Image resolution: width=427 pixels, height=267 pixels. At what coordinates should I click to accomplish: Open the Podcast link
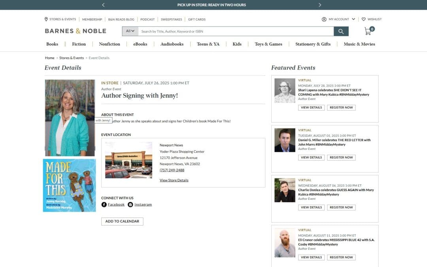(x=147, y=19)
